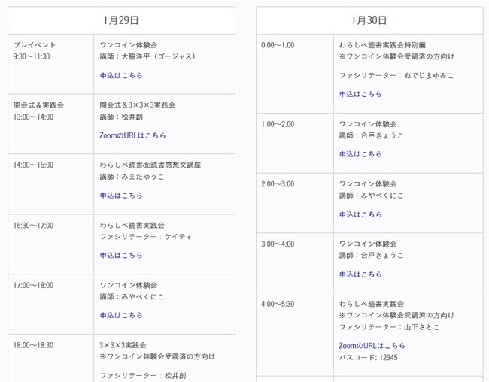The image size is (489, 382).
Task: Open 申込はこちら in the 1:00〜2:00 row
Action: pyautogui.click(x=360, y=154)
